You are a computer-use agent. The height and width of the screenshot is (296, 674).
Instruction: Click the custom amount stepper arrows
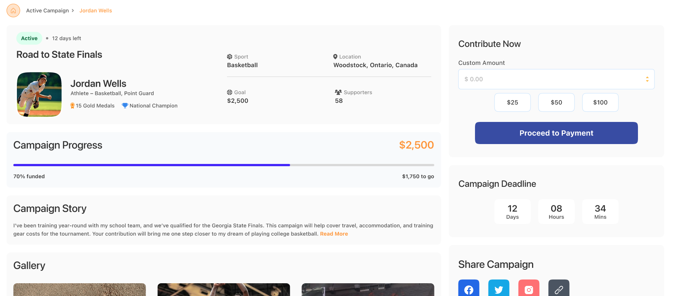point(647,79)
